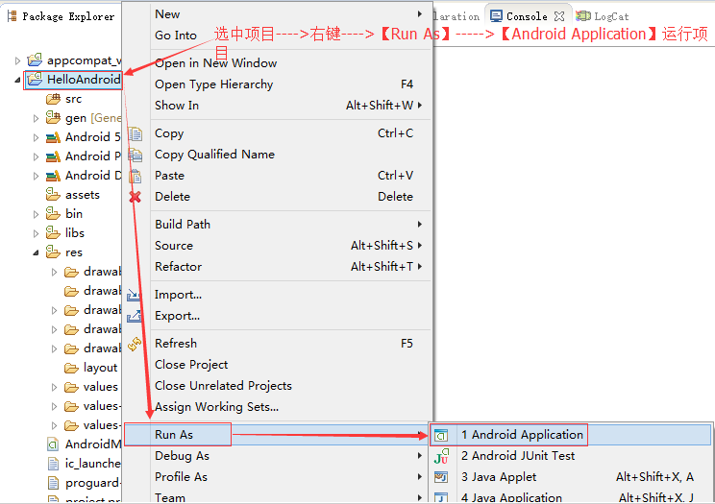Click the Copy icon in context menu
This screenshot has width=715, height=504.
click(136, 134)
